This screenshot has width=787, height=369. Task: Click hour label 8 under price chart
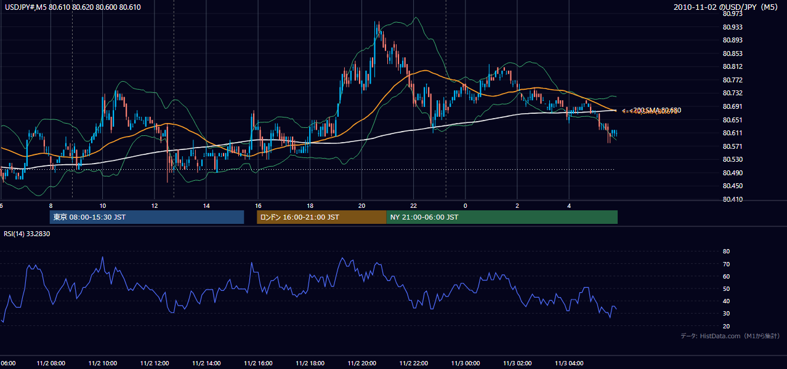(x=50, y=206)
